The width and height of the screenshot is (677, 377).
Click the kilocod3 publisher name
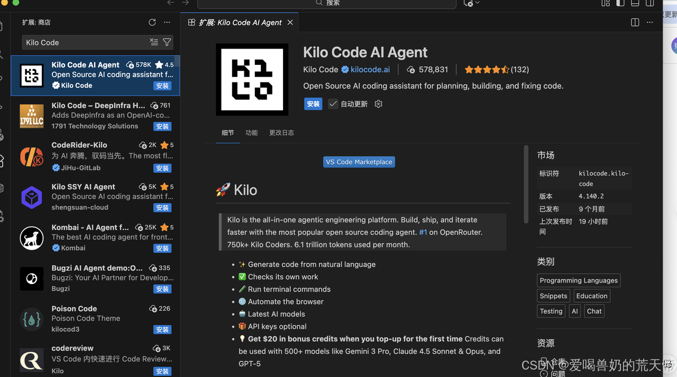pyautogui.click(x=66, y=329)
